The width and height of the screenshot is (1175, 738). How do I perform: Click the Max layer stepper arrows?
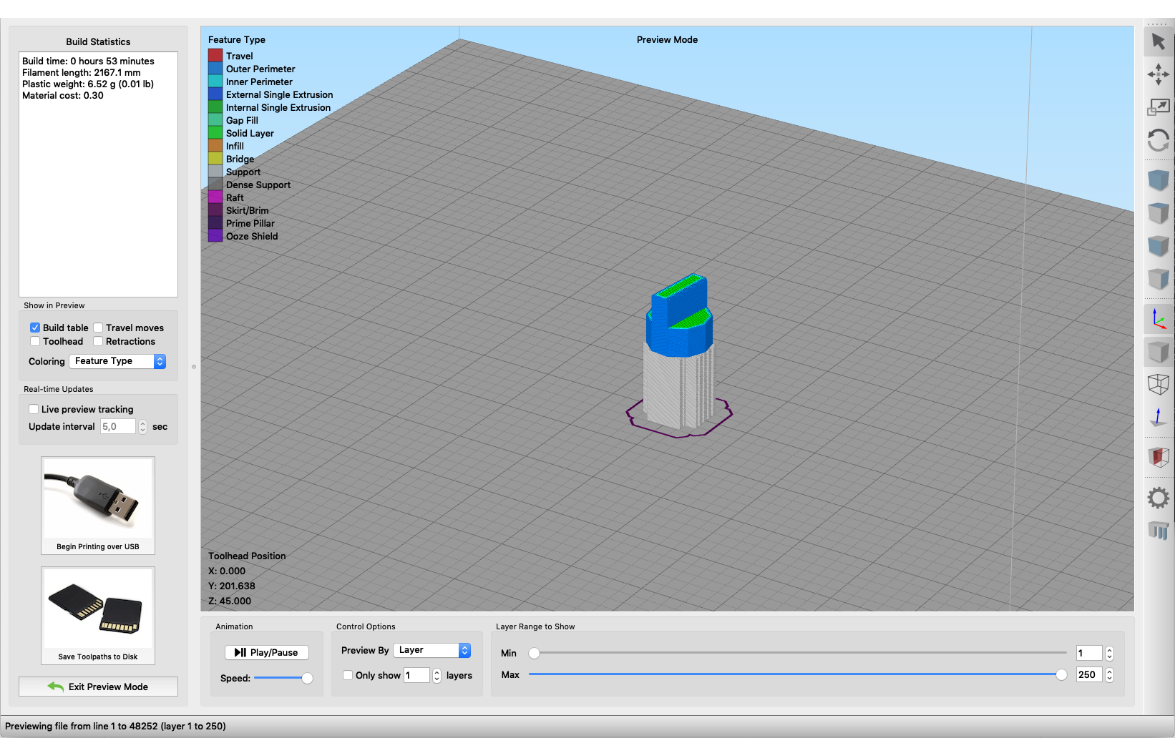[1109, 674]
